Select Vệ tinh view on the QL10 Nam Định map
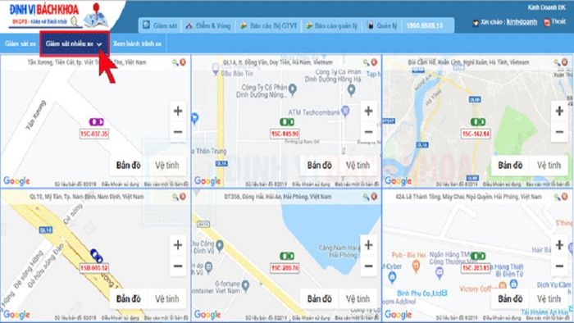574x323 pixels. pos(167,299)
